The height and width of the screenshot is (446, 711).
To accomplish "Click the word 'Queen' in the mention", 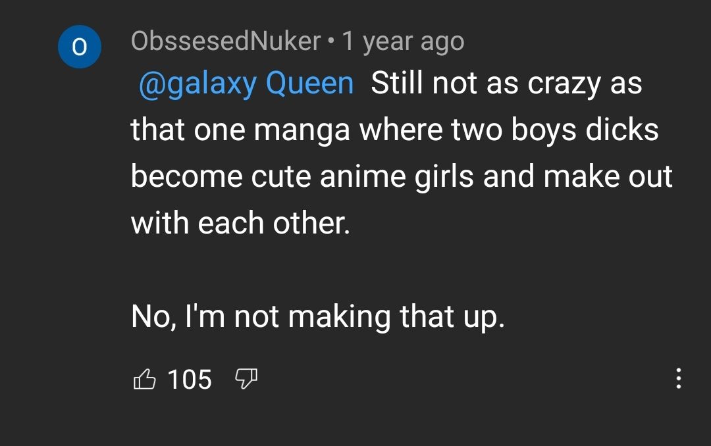I will click(309, 84).
